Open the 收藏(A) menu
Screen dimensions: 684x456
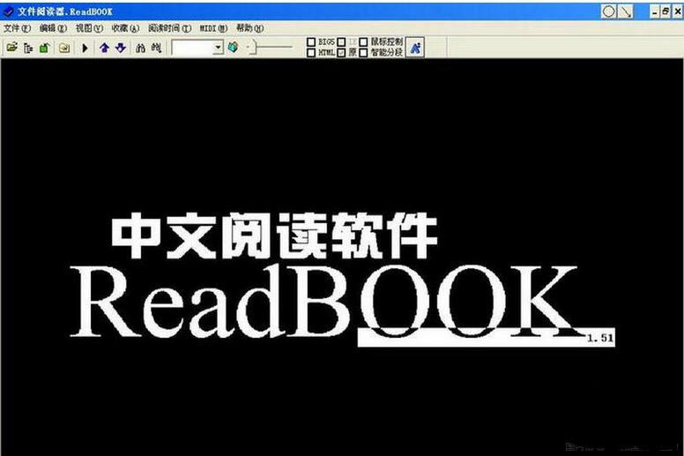(125, 28)
